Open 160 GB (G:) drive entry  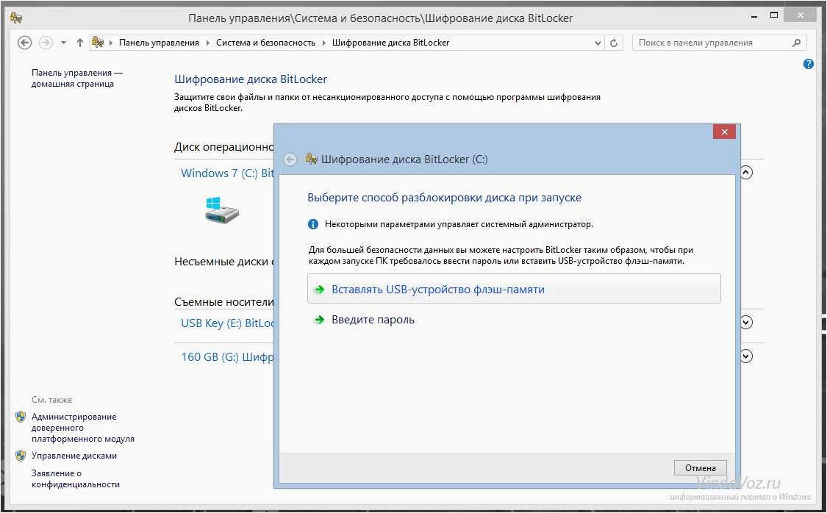[227, 357]
